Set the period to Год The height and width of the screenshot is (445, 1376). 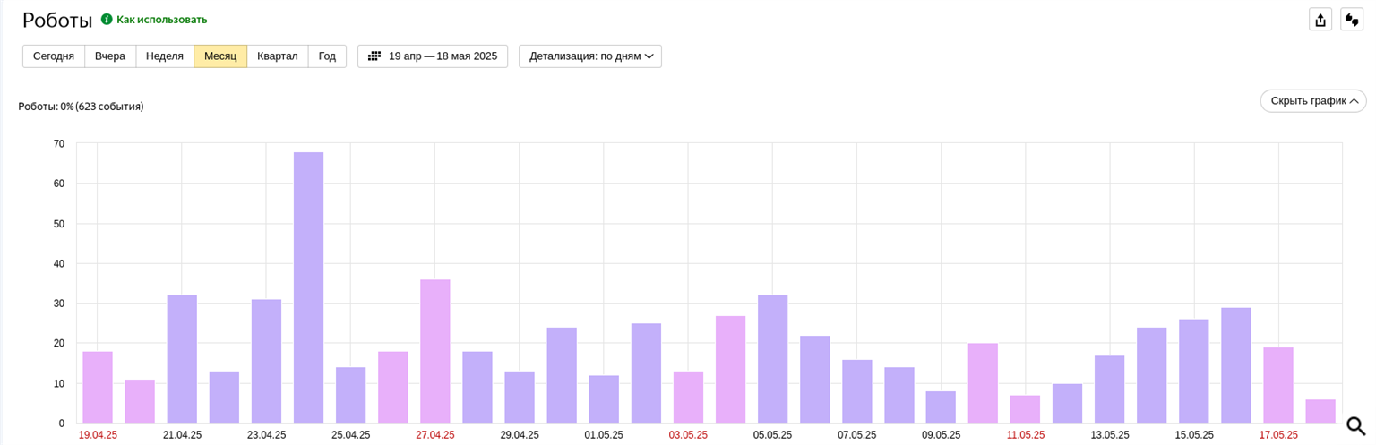(327, 56)
